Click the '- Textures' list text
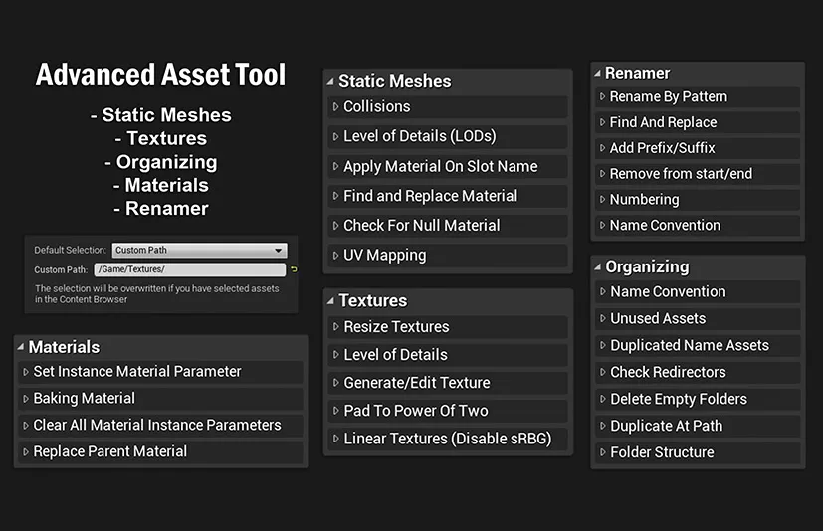Image resolution: width=823 pixels, height=531 pixels. pyautogui.click(x=160, y=138)
